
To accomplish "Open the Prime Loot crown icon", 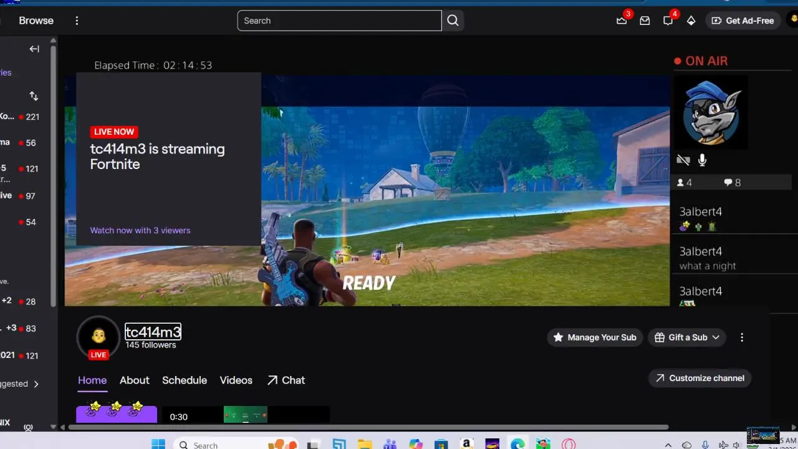I will click(622, 21).
